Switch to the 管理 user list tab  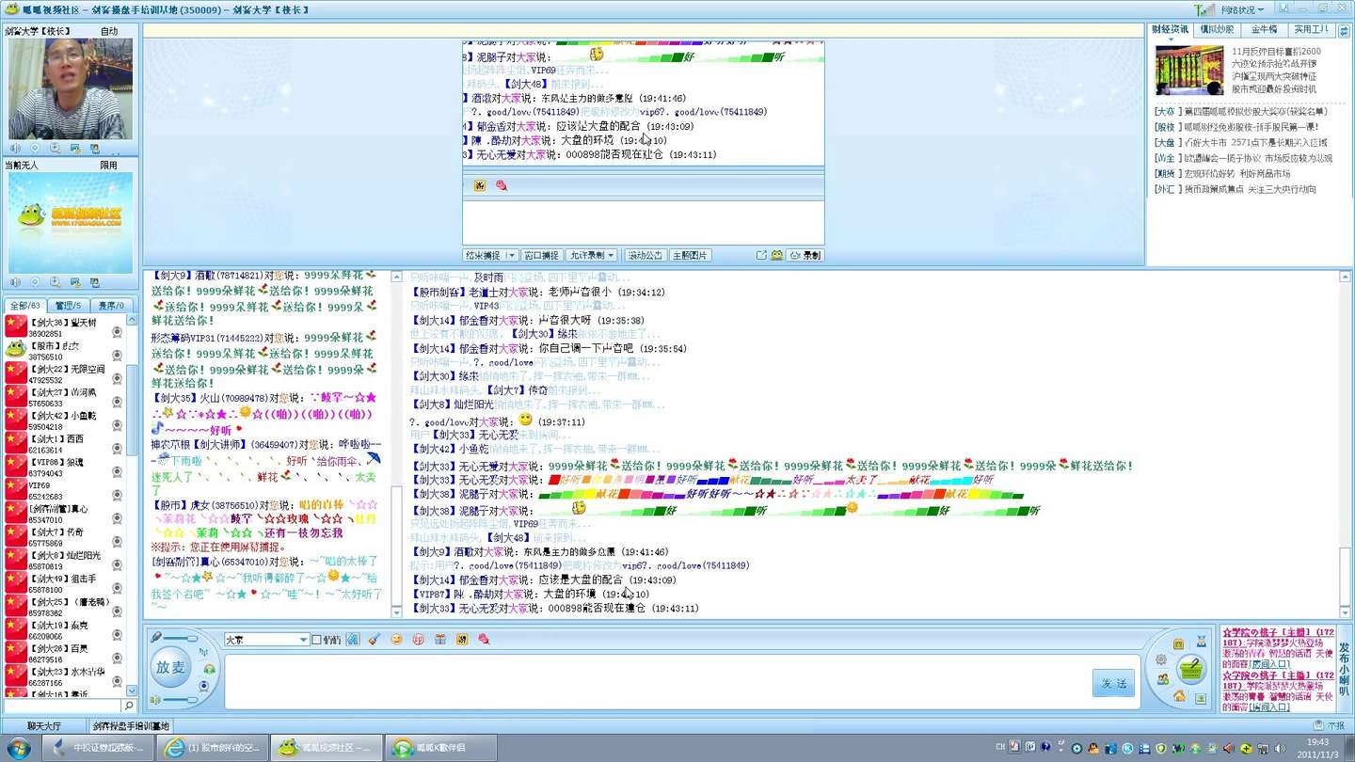pyautogui.click(x=68, y=306)
